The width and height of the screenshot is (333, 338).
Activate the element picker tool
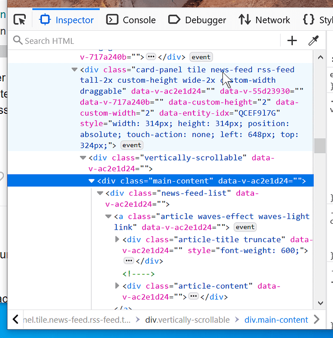coord(19,20)
